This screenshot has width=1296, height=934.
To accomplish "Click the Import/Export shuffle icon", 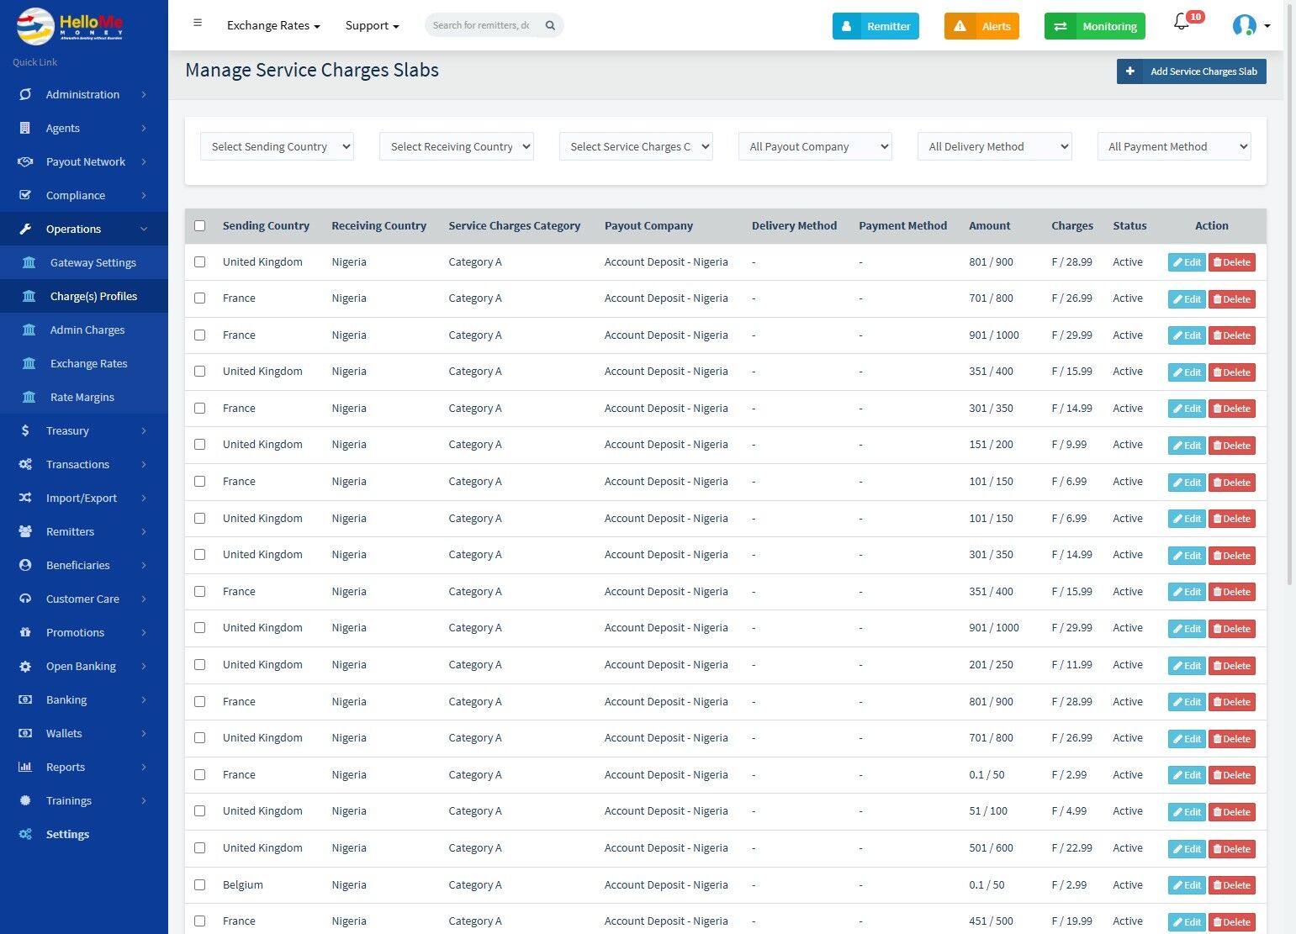I will tap(25, 498).
